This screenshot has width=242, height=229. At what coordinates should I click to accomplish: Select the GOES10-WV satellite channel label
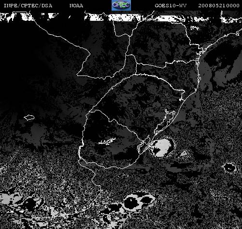coord(171,6)
